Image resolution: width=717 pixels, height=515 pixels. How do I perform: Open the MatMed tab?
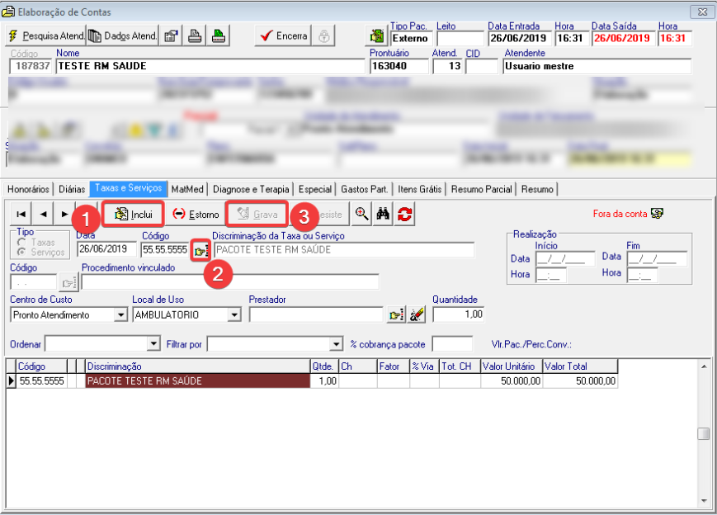click(187, 189)
